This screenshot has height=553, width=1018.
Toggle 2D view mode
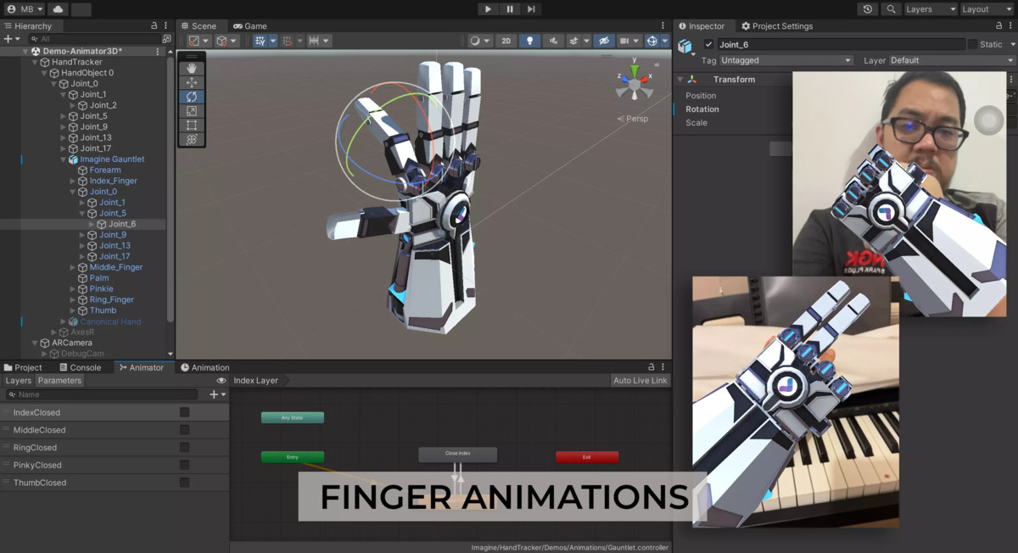pyautogui.click(x=506, y=40)
